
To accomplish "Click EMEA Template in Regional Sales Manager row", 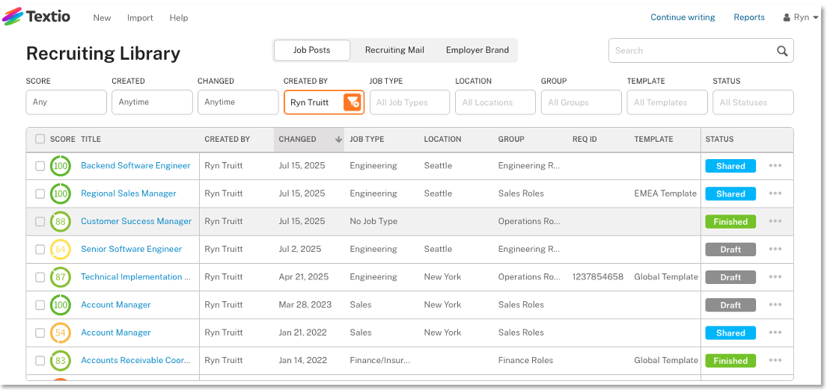I will [665, 194].
